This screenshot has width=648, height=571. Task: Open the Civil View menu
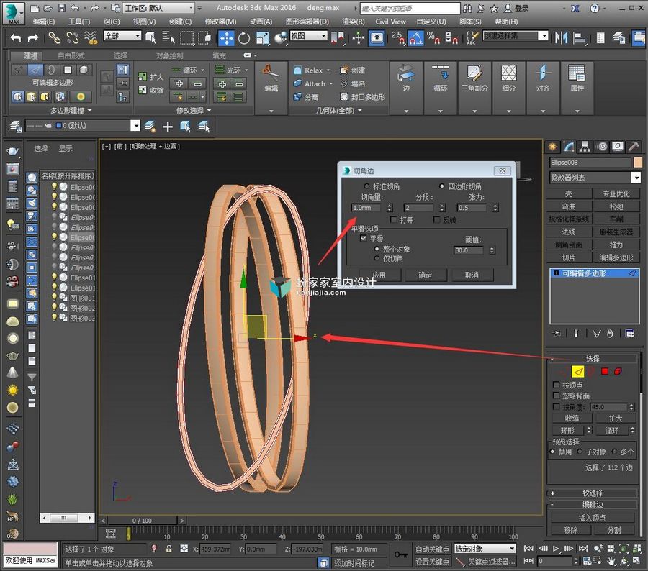[390, 22]
